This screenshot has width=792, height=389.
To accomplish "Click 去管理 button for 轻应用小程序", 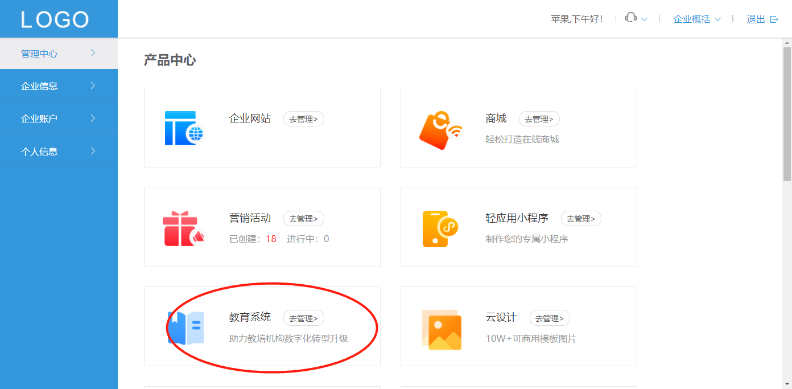I will coord(581,219).
